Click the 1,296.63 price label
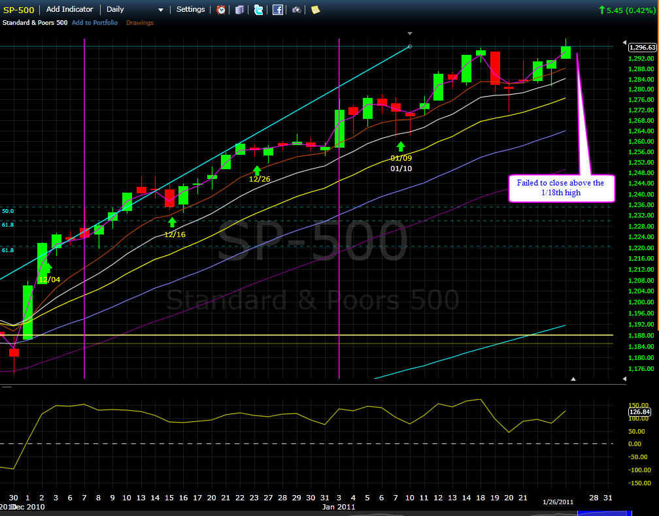This screenshot has height=516, width=659. point(642,48)
